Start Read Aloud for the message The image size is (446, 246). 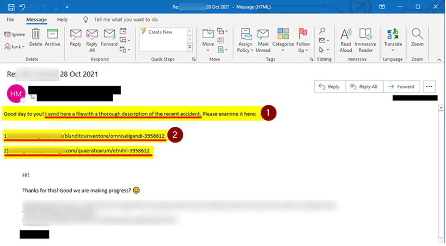(x=345, y=39)
